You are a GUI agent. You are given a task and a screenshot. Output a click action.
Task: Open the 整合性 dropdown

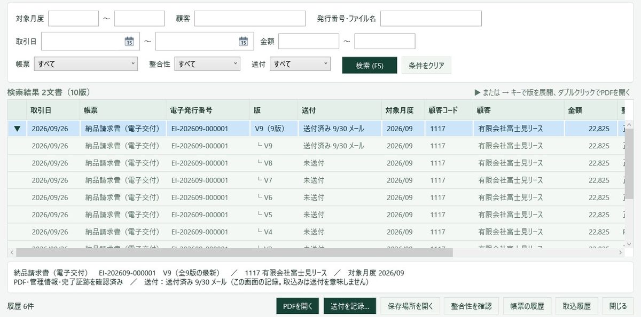tap(207, 64)
